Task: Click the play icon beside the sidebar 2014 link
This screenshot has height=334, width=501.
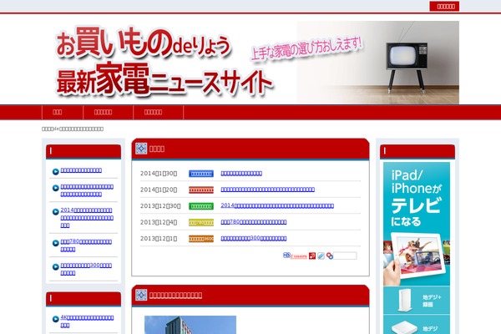Action: point(56,211)
